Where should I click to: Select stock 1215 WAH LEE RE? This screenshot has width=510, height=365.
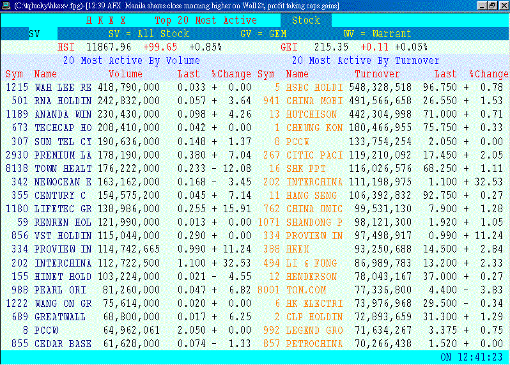(x=128, y=88)
